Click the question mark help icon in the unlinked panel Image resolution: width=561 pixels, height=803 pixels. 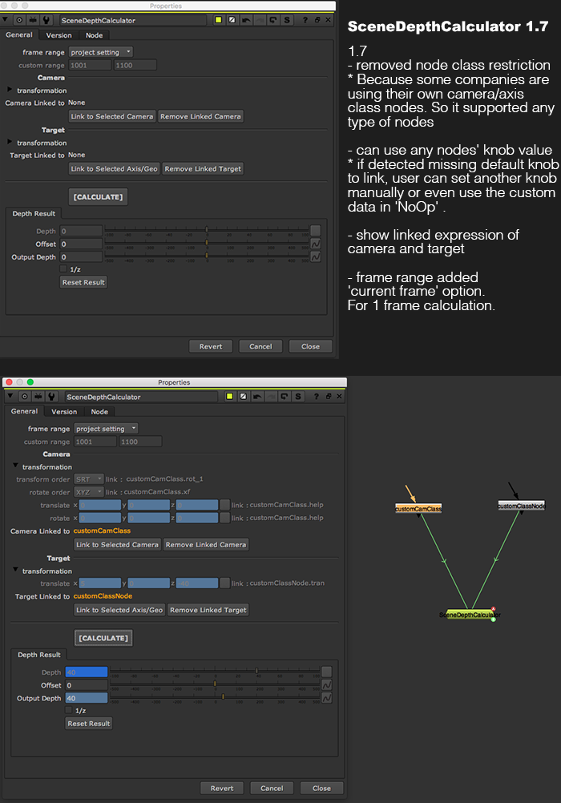tap(305, 20)
